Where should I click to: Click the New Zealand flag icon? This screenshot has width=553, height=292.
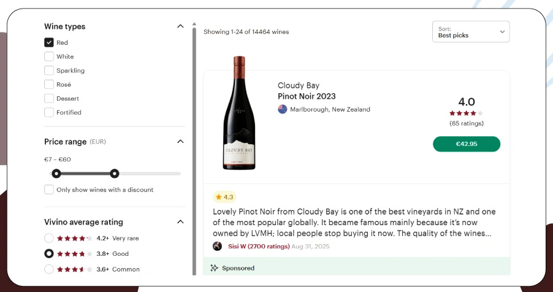tap(283, 109)
